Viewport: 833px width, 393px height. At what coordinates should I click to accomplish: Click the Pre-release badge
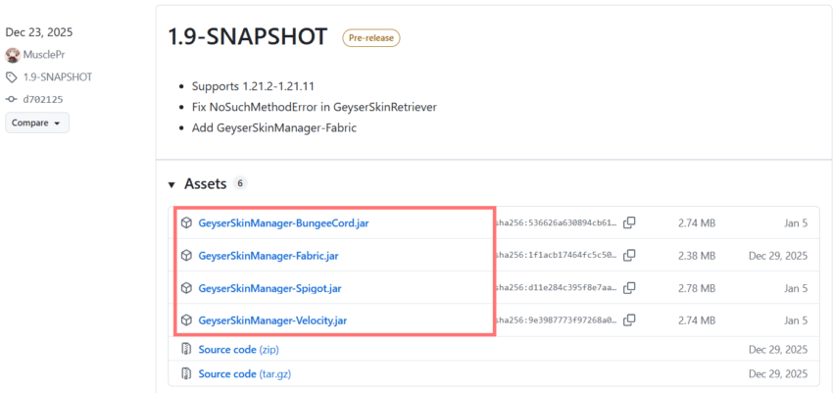pos(370,38)
